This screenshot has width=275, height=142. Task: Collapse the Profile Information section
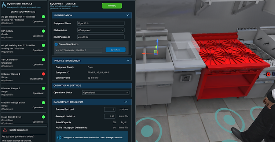[128, 61]
